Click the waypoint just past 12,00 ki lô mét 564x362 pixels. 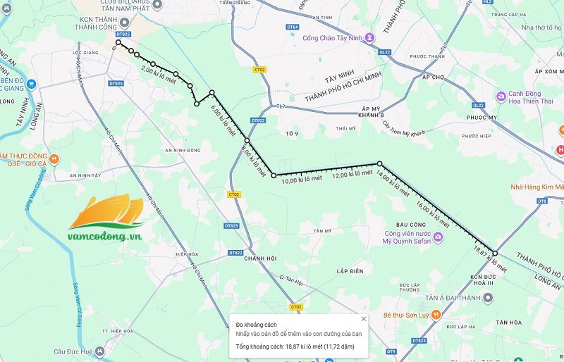click(x=379, y=163)
